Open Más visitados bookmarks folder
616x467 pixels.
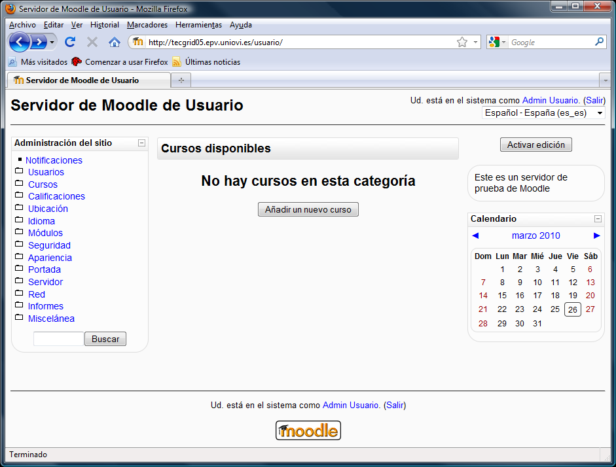[38, 62]
